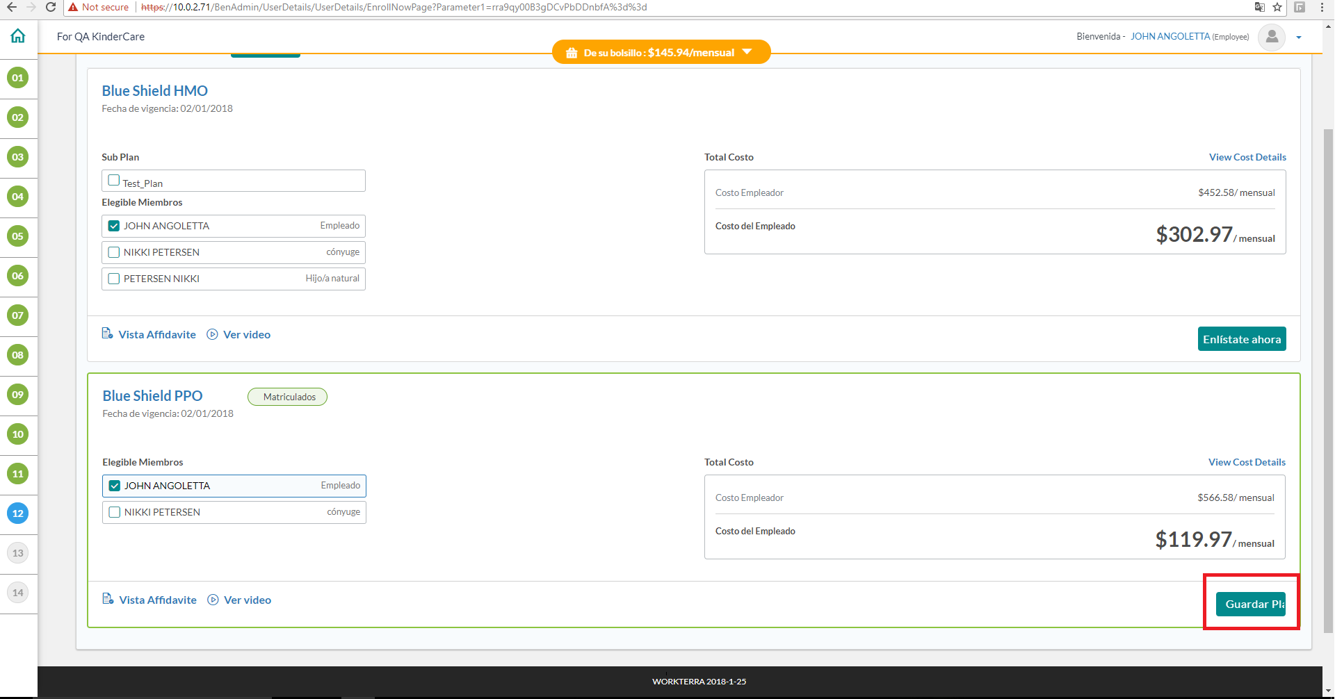Bookmark page with star icon
1335x699 pixels.
[1277, 7]
